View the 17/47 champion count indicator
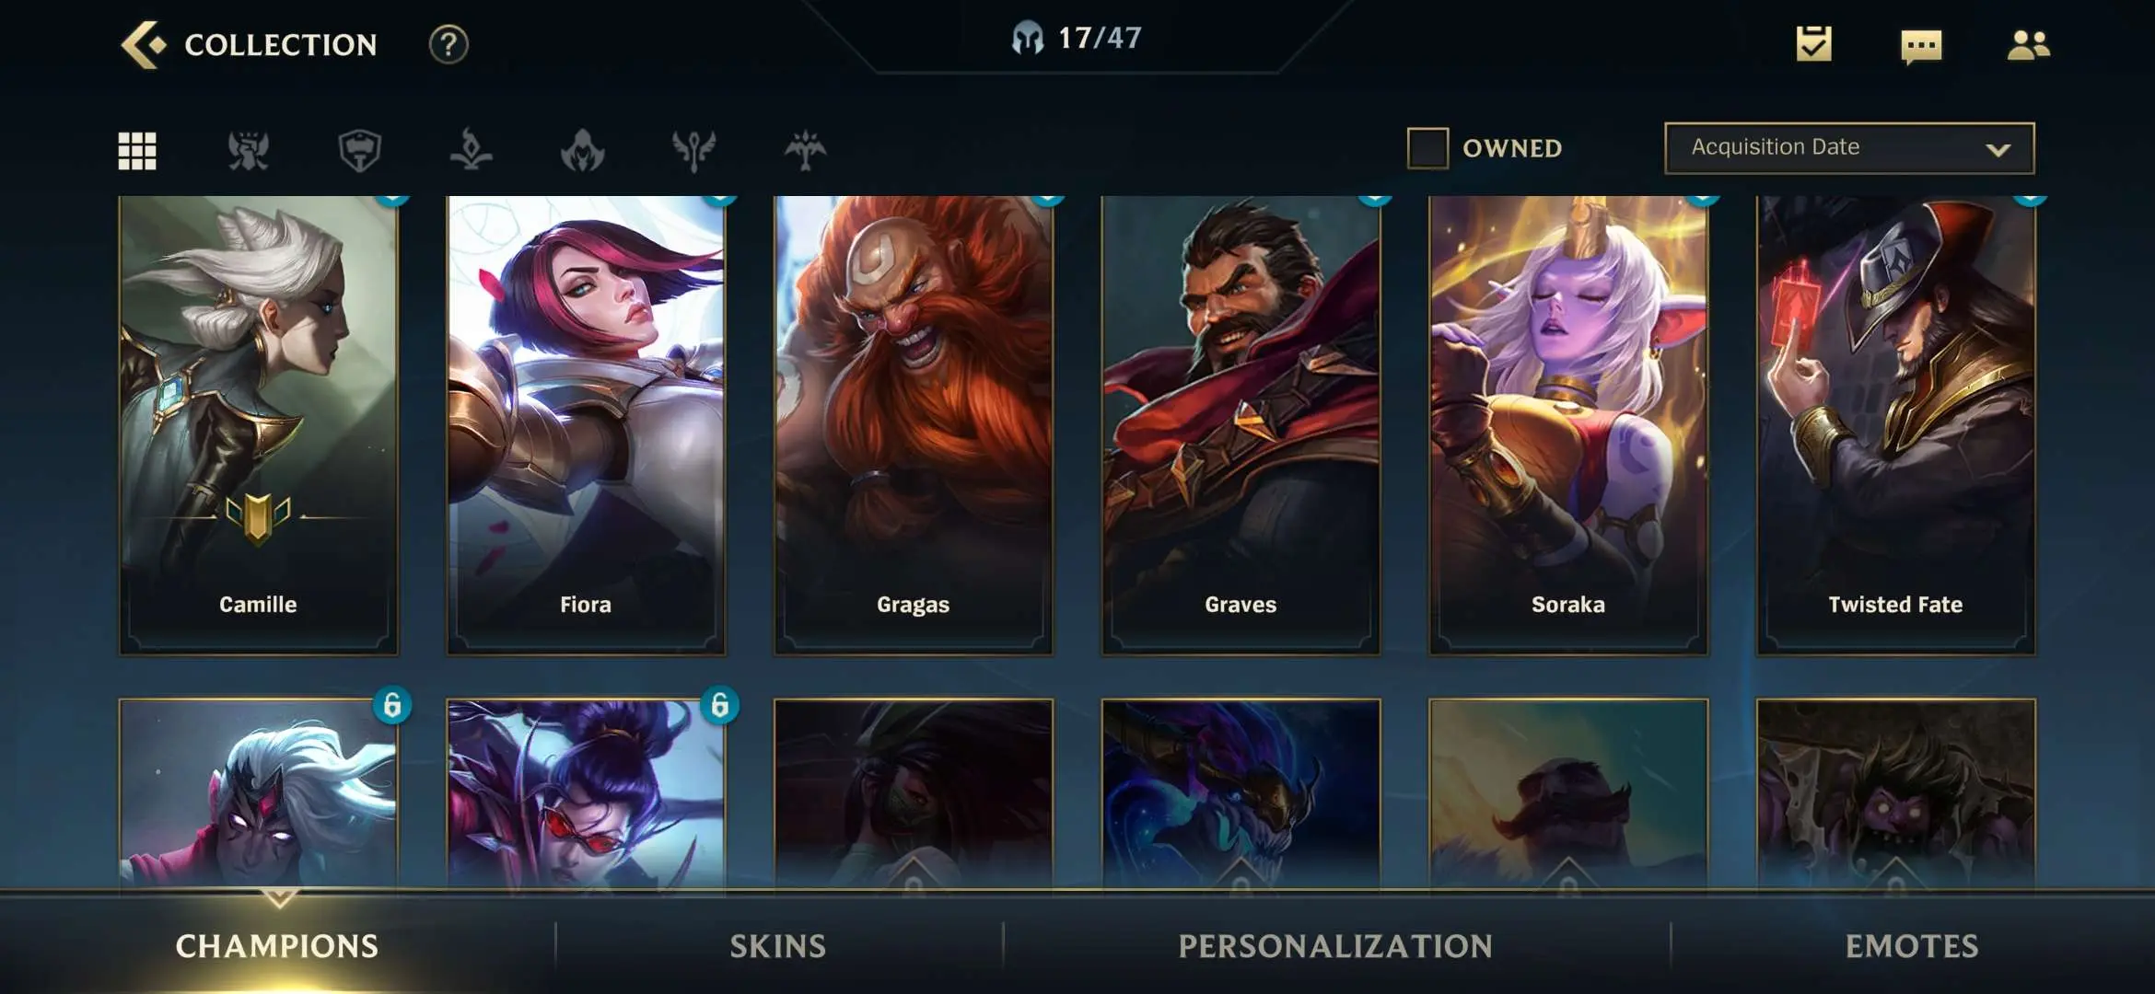The image size is (2155, 994). click(x=1077, y=38)
